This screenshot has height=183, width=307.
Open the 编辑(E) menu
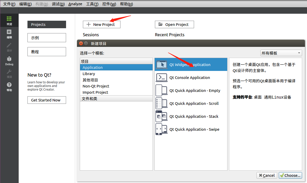click(x=25, y=4)
